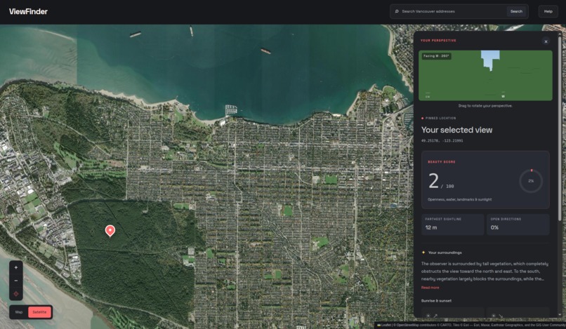Click the panel scrollbar down arrow

[560, 316]
